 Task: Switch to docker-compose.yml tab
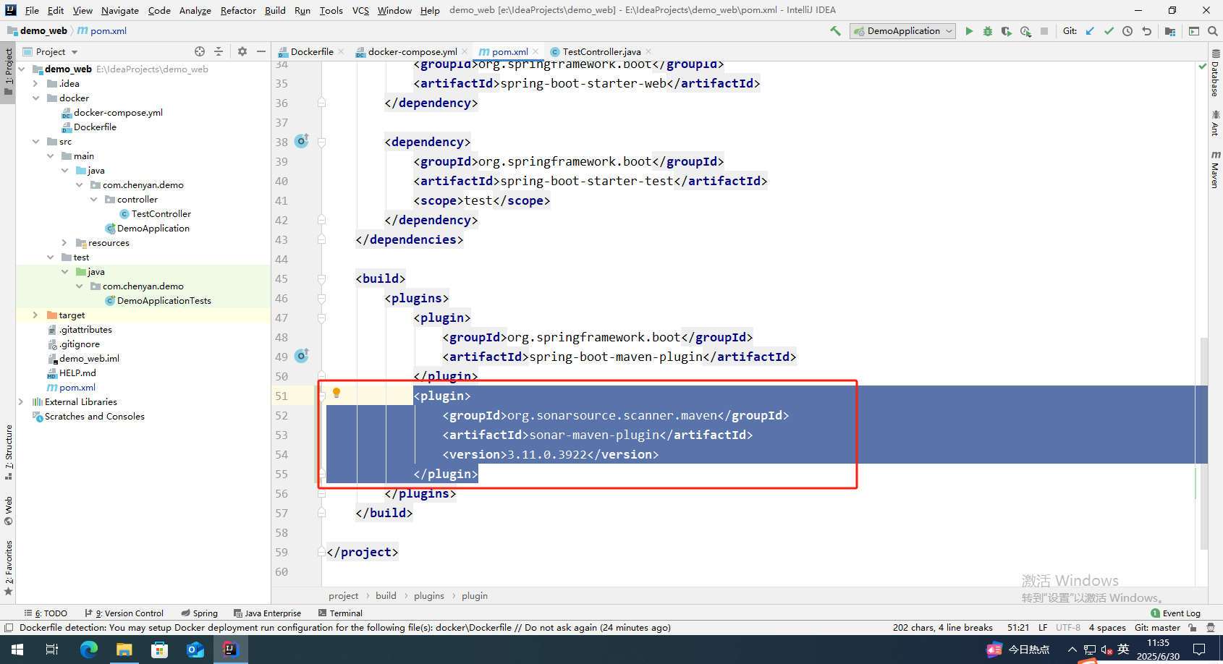(412, 51)
